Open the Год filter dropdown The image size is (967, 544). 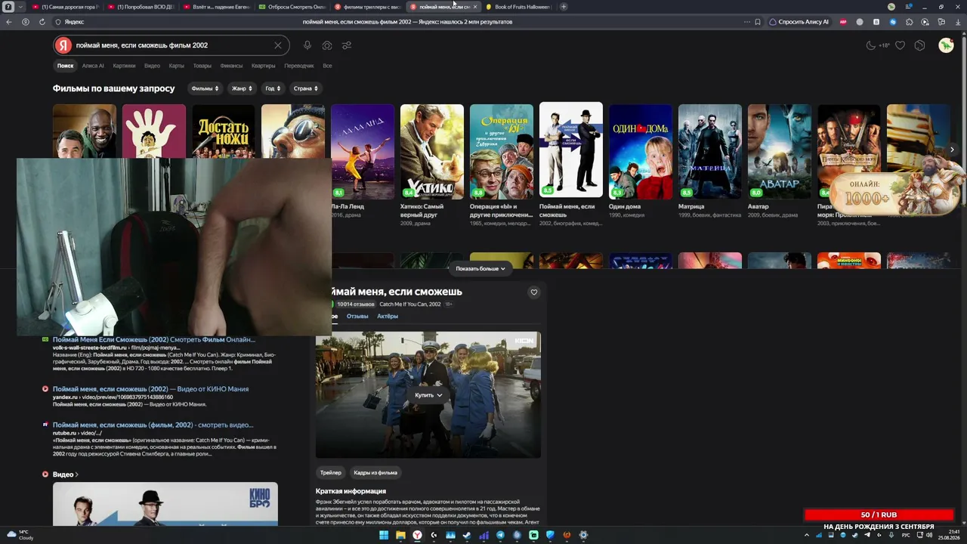point(273,88)
